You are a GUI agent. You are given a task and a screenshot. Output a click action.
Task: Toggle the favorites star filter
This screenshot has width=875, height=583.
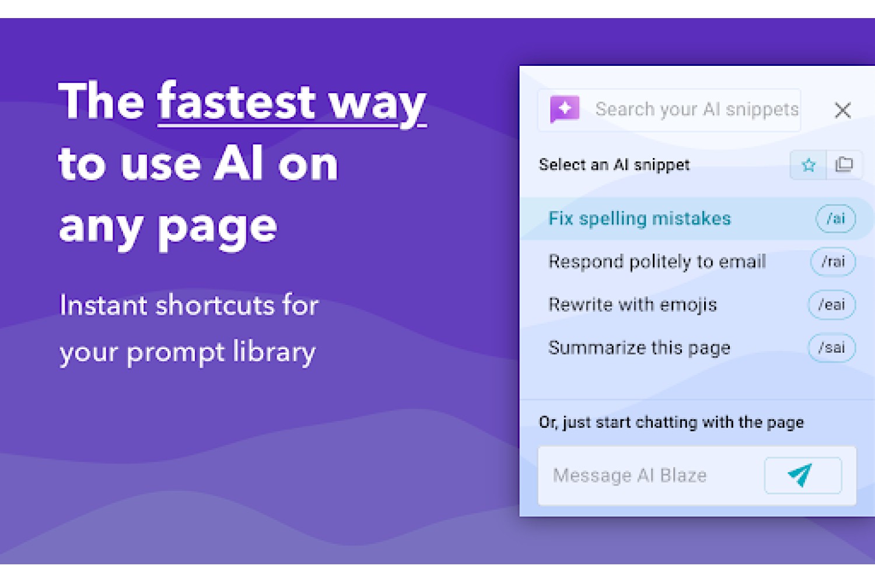808,165
